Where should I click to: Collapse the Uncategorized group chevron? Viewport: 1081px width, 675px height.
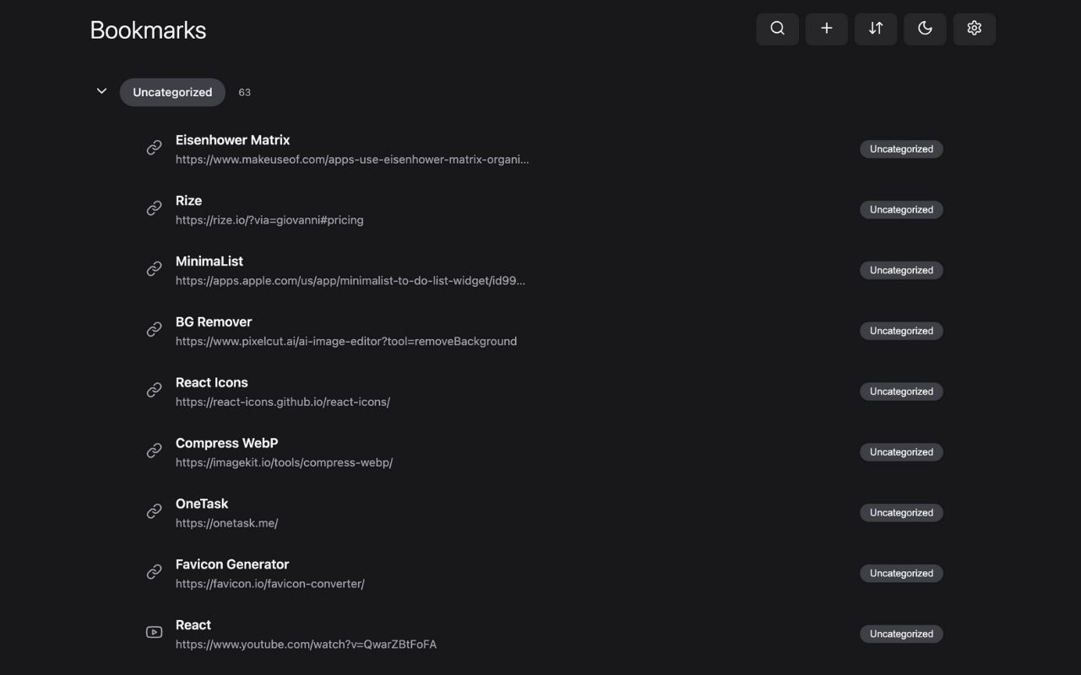[x=101, y=91]
